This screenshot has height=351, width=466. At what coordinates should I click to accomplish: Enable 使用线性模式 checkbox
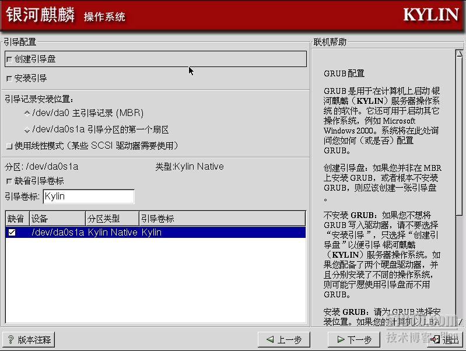(x=9, y=146)
